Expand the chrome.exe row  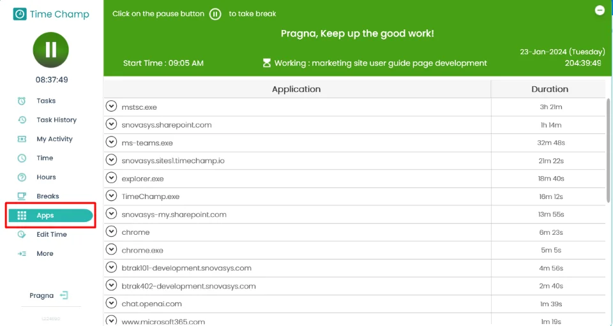(x=111, y=249)
